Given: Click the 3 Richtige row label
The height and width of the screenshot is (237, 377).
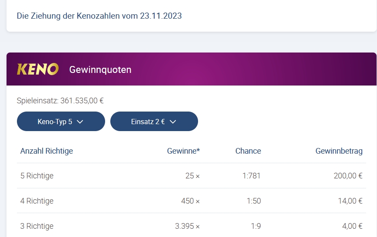Looking at the screenshot, I should (37, 226).
